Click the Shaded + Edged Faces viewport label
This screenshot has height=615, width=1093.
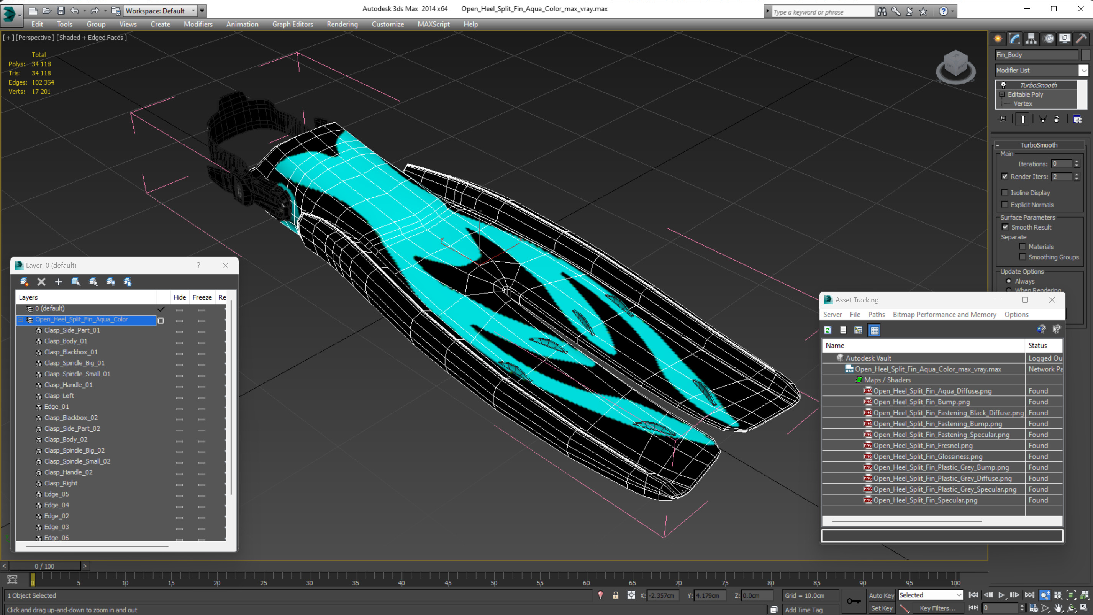pos(91,37)
